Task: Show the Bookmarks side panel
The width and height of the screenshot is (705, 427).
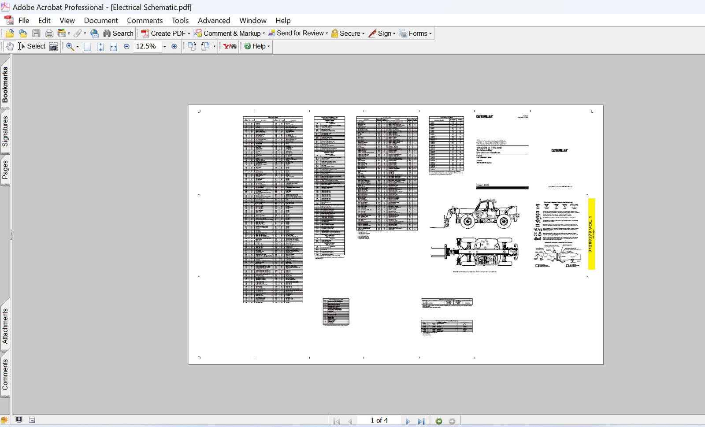Action: [5, 84]
